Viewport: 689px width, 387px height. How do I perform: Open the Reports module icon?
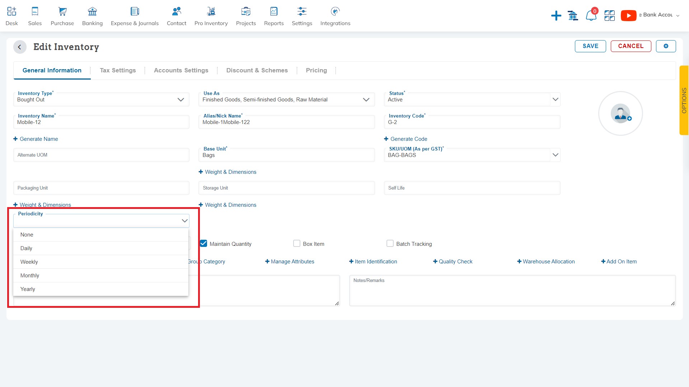coord(274,11)
